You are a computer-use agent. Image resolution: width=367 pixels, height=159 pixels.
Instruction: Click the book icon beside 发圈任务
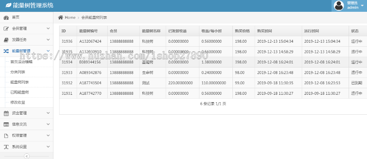coord(6,40)
